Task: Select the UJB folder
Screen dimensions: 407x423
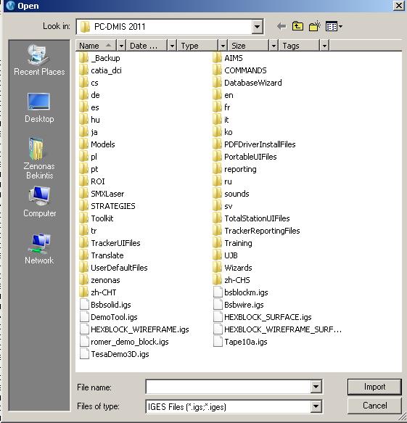Action: click(225, 255)
